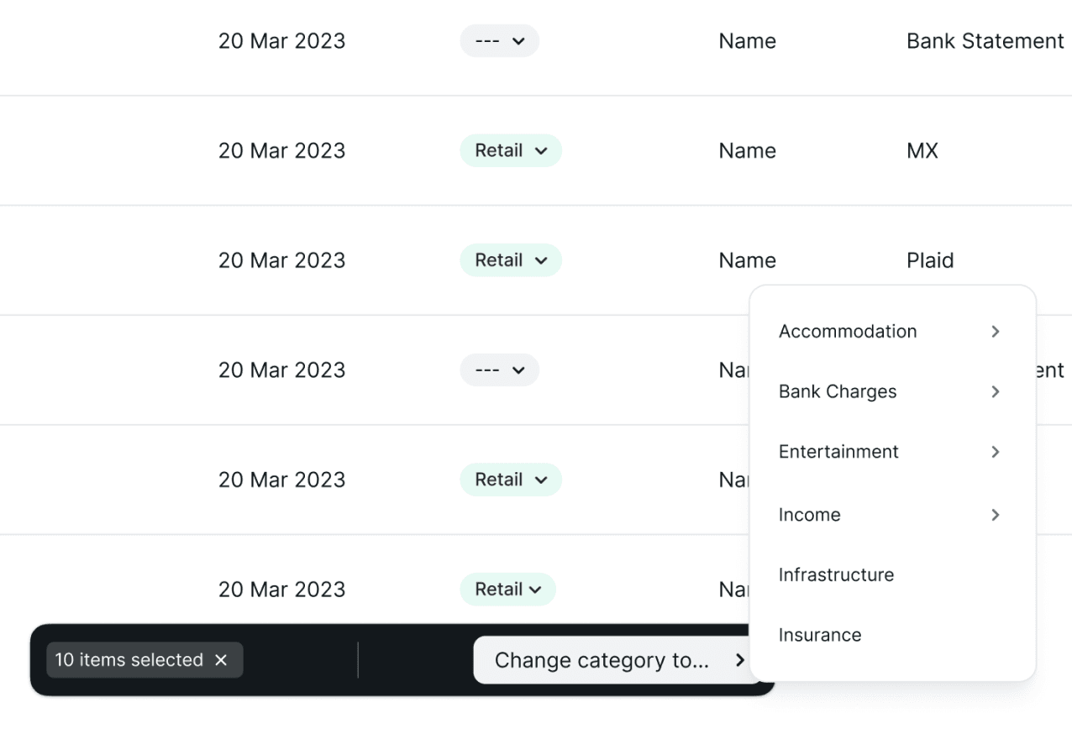Open the Retail dropdown in the MX row
This screenshot has width=1072, height=729.
[510, 151]
